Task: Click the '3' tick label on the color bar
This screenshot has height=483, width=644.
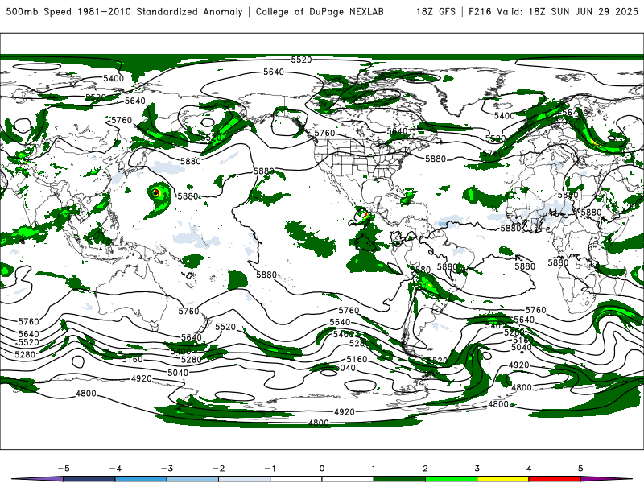Action: click(x=477, y=469)
